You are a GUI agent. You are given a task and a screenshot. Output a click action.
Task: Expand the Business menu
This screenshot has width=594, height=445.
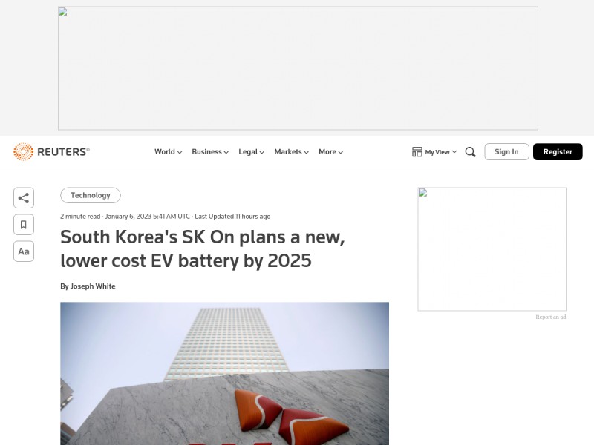[x=210, y=152]
